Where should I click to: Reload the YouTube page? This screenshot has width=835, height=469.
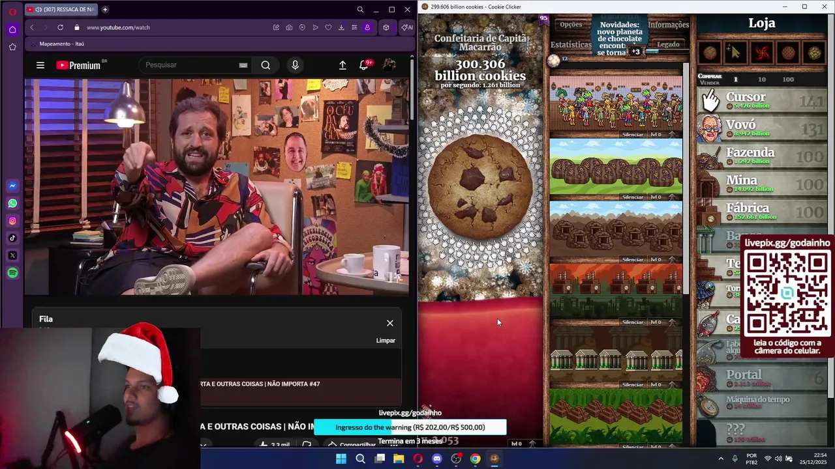click(60, 27)
